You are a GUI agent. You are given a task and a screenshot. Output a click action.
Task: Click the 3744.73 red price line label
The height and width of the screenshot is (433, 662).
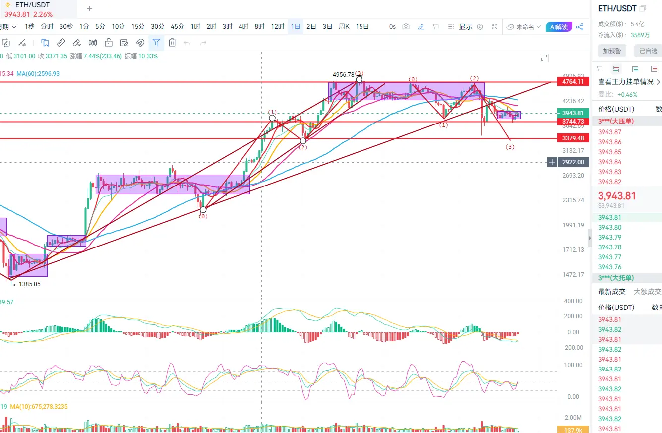point(573,122)
